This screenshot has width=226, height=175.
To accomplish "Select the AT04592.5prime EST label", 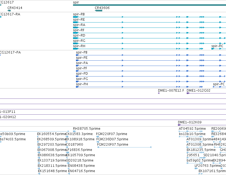I will click(192, 129).
